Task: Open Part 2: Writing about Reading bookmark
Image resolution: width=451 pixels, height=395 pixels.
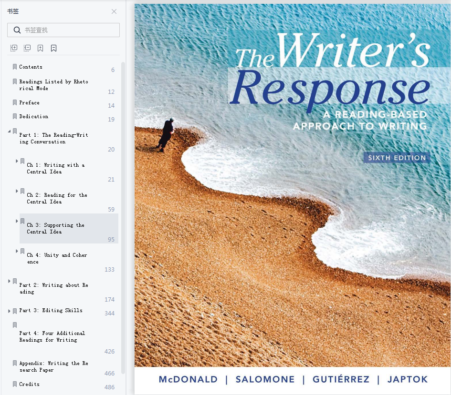Action: point(53,288)
